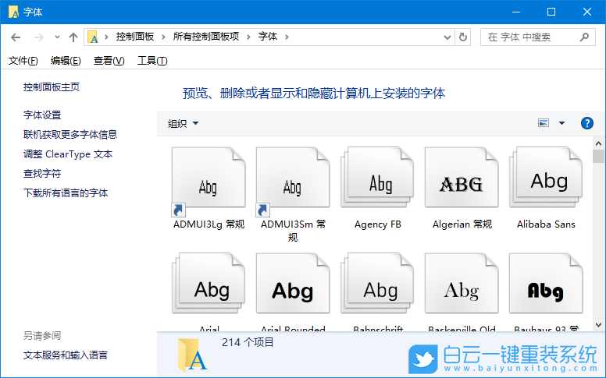Open 控制面板主页 link
Image resolution: width=606 pixels, height=378 pixels.
click(52, 87)
